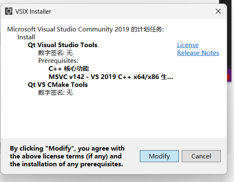The width and height of the screenshot is (234, 182).
Task: Click 数字签名 line under Qt VS CMake Tools
Action: 55,93
